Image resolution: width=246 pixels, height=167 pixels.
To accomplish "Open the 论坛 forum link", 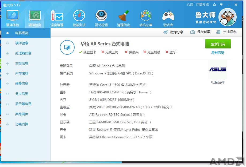I will click(x=190, y=5).
